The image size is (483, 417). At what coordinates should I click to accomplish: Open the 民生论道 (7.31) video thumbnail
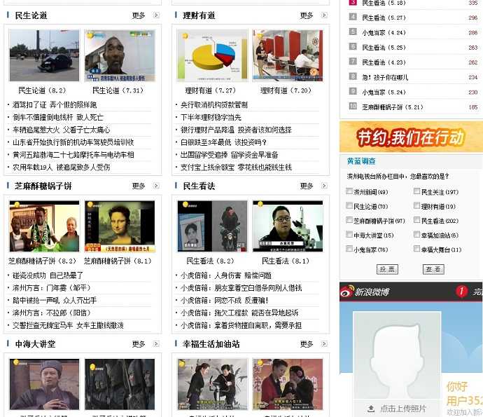pyautogui.click(x=120, y=55)
